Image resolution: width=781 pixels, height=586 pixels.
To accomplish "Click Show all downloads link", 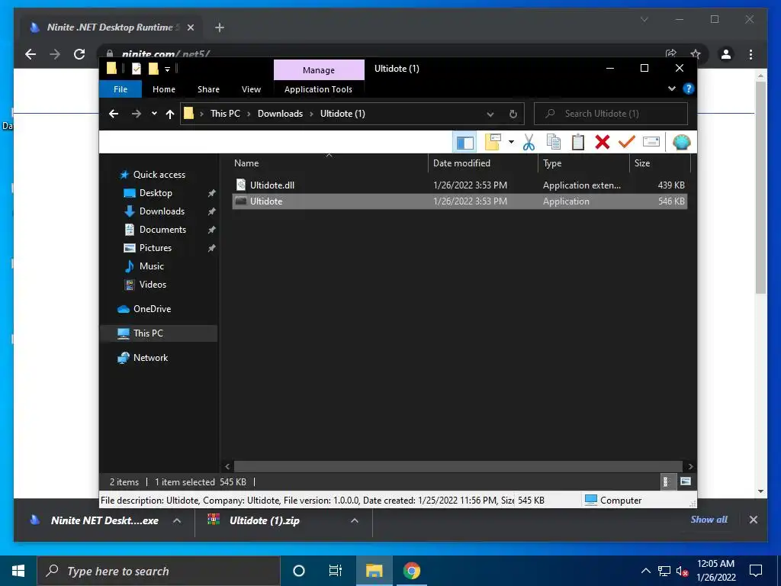I will click(x=709, y=520).
